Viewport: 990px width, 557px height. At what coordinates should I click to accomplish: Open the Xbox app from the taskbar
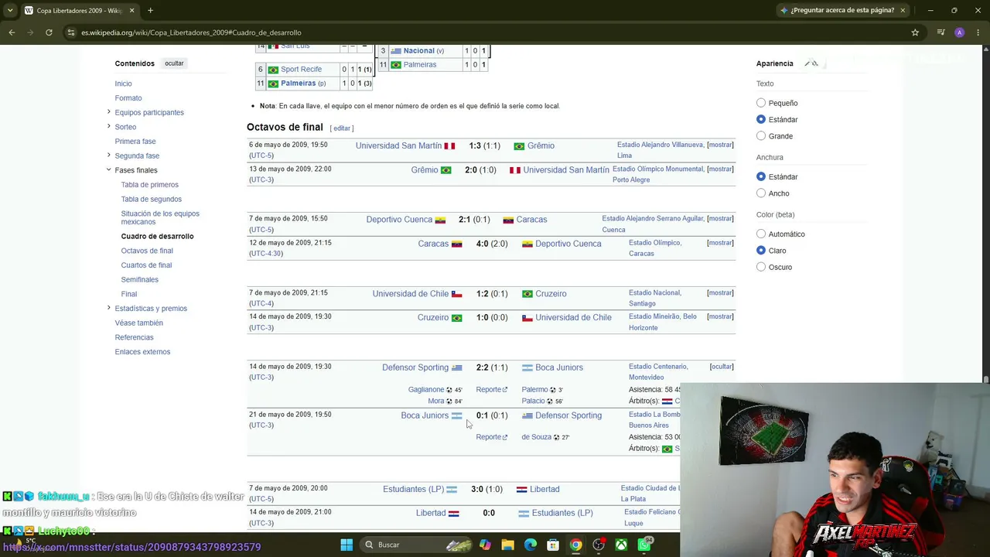[621, 545]
